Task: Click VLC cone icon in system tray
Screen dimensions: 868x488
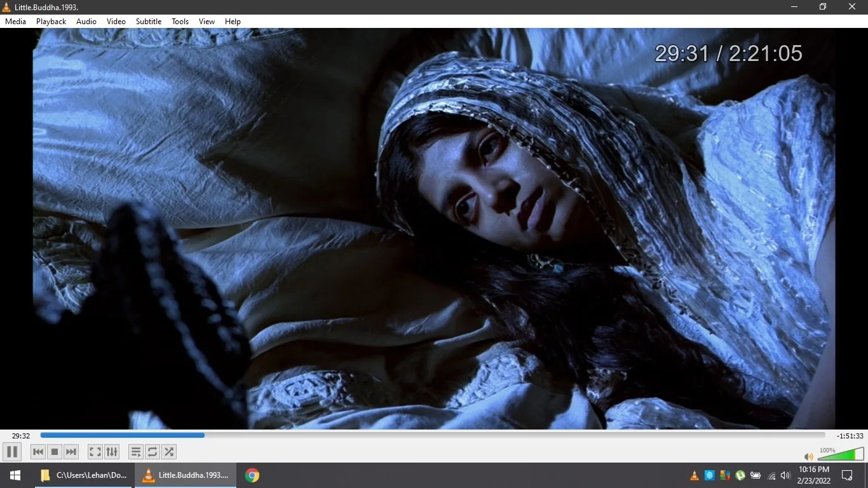Action: point(695,475)
